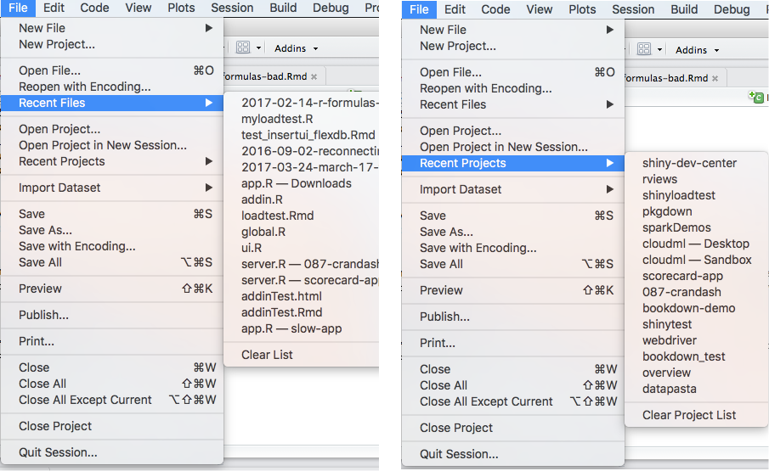The image size is (769, 471).
Task: Click Clear Project List
Action: pos(689,415)
